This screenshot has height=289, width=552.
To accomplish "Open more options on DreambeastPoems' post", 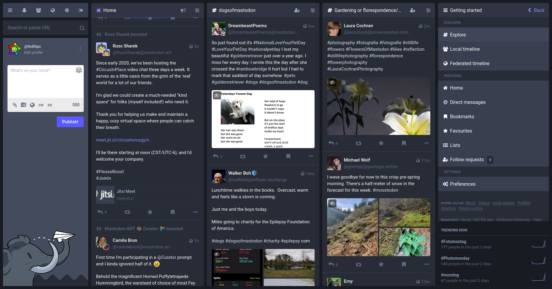I will [x=311, y=156].
